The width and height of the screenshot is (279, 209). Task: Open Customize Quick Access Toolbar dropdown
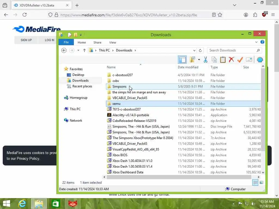pyautogui.click(x=81, y=35)
